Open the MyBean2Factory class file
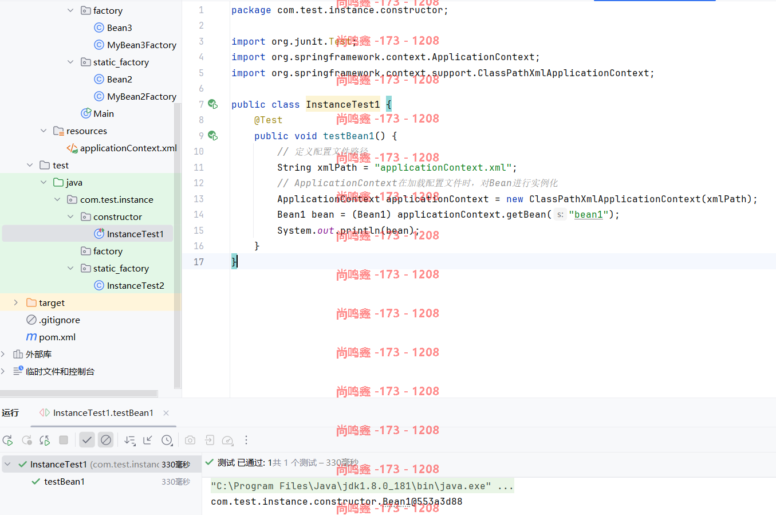The height and width of the screenshot is (515, 776). [141, 96]
